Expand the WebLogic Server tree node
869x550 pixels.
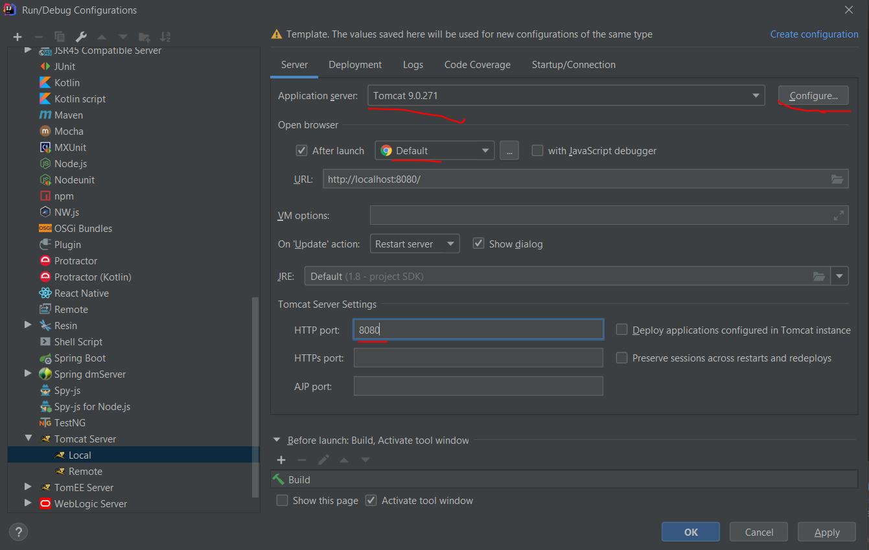(28, 503)
